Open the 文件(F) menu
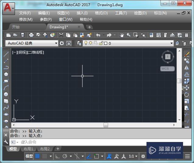The height and width of the screenshot is (163, 194). [25, 13]
